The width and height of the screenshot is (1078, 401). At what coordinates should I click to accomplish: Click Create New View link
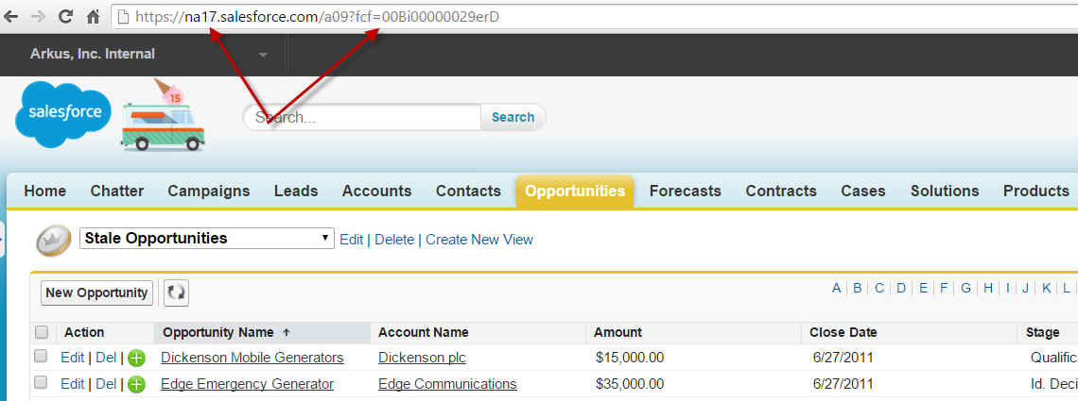[x=479, y=240]
